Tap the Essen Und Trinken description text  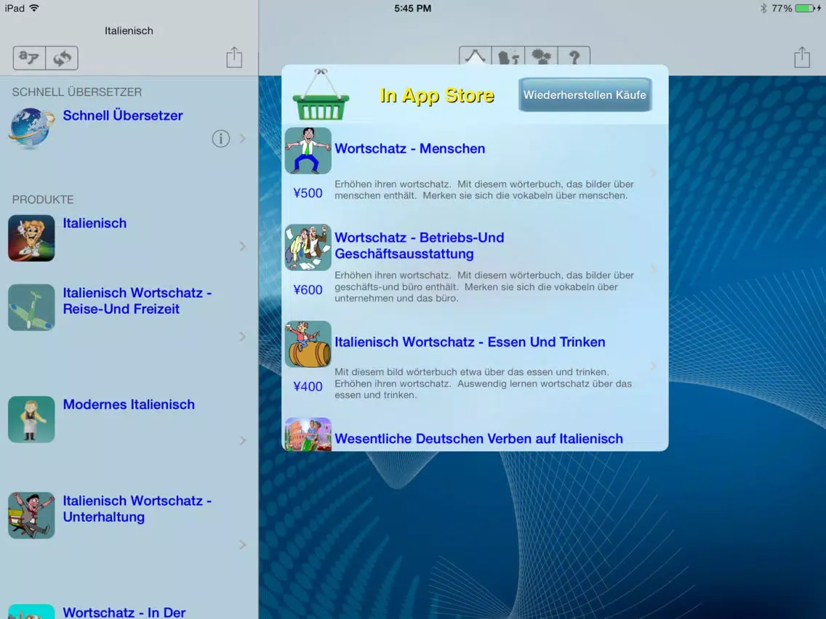tap(483, 383)
